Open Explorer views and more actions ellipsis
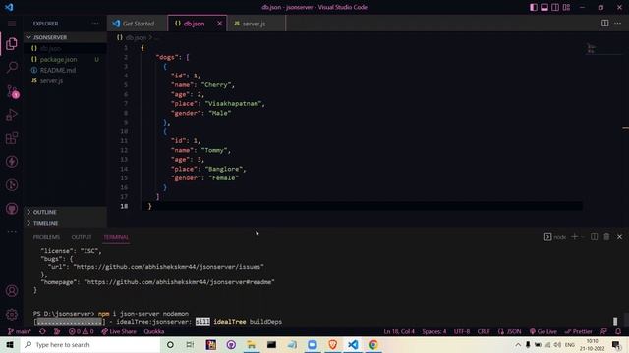 tap(95, 24)
